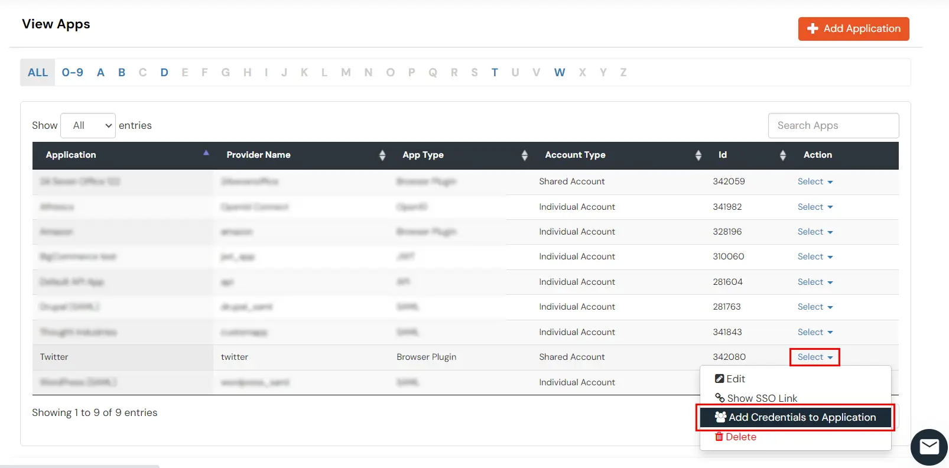Choose Edit from the action menu
Screen dimensions: 949x468
795,379
